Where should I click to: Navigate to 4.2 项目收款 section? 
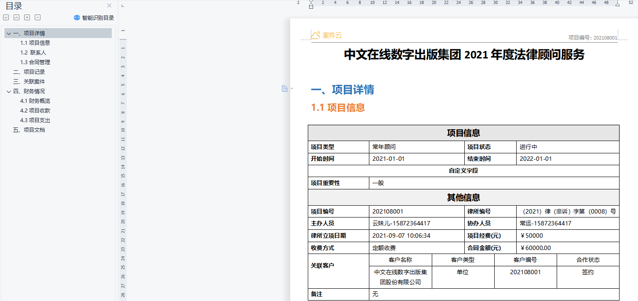tap(35, 111)
